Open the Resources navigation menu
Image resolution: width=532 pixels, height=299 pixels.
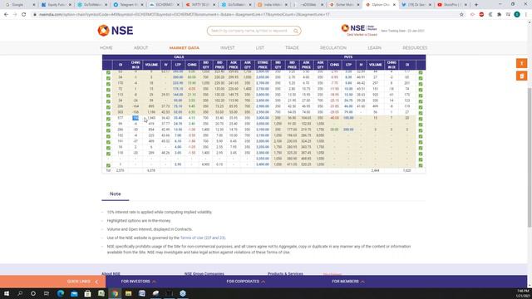(x=415, y=48)
